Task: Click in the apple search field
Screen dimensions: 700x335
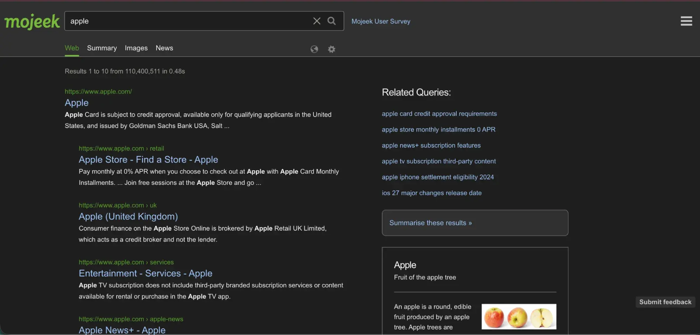Action: [187, 21]
